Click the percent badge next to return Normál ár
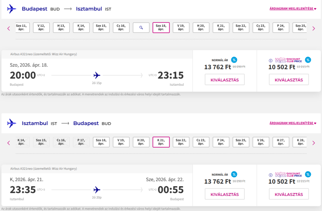322x211 pixels. (x=234, y=174)
